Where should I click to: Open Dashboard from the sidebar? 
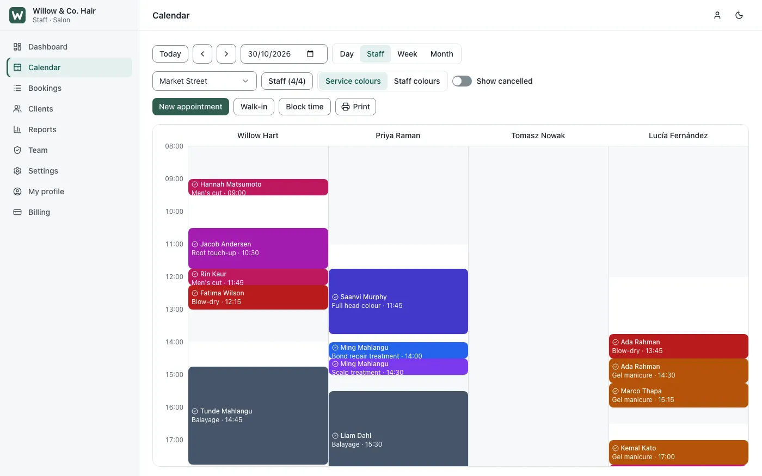(70, 47)
